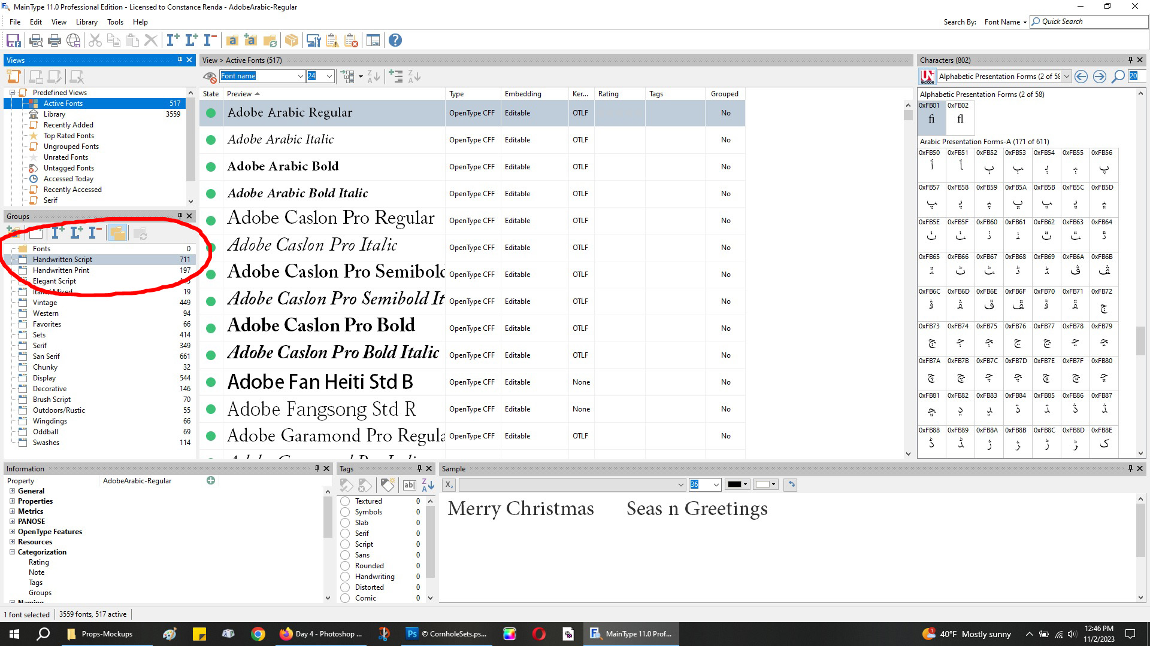Viewport: 1150px width, 646px height.
Task: Click the eye filter icon in font list
Action: pos(210,77)
